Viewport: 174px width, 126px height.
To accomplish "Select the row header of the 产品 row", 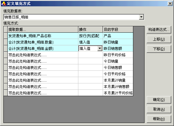I will click(5, 36).
